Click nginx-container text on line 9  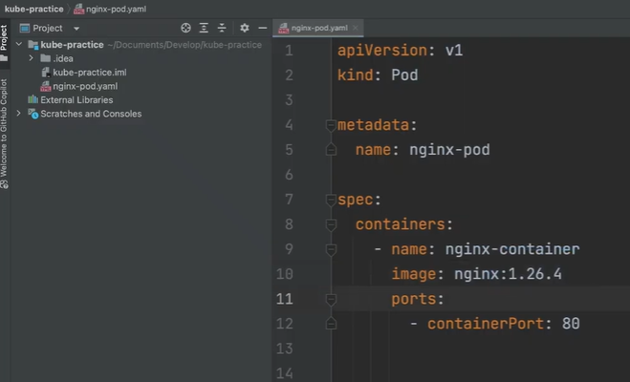[512, 249]
